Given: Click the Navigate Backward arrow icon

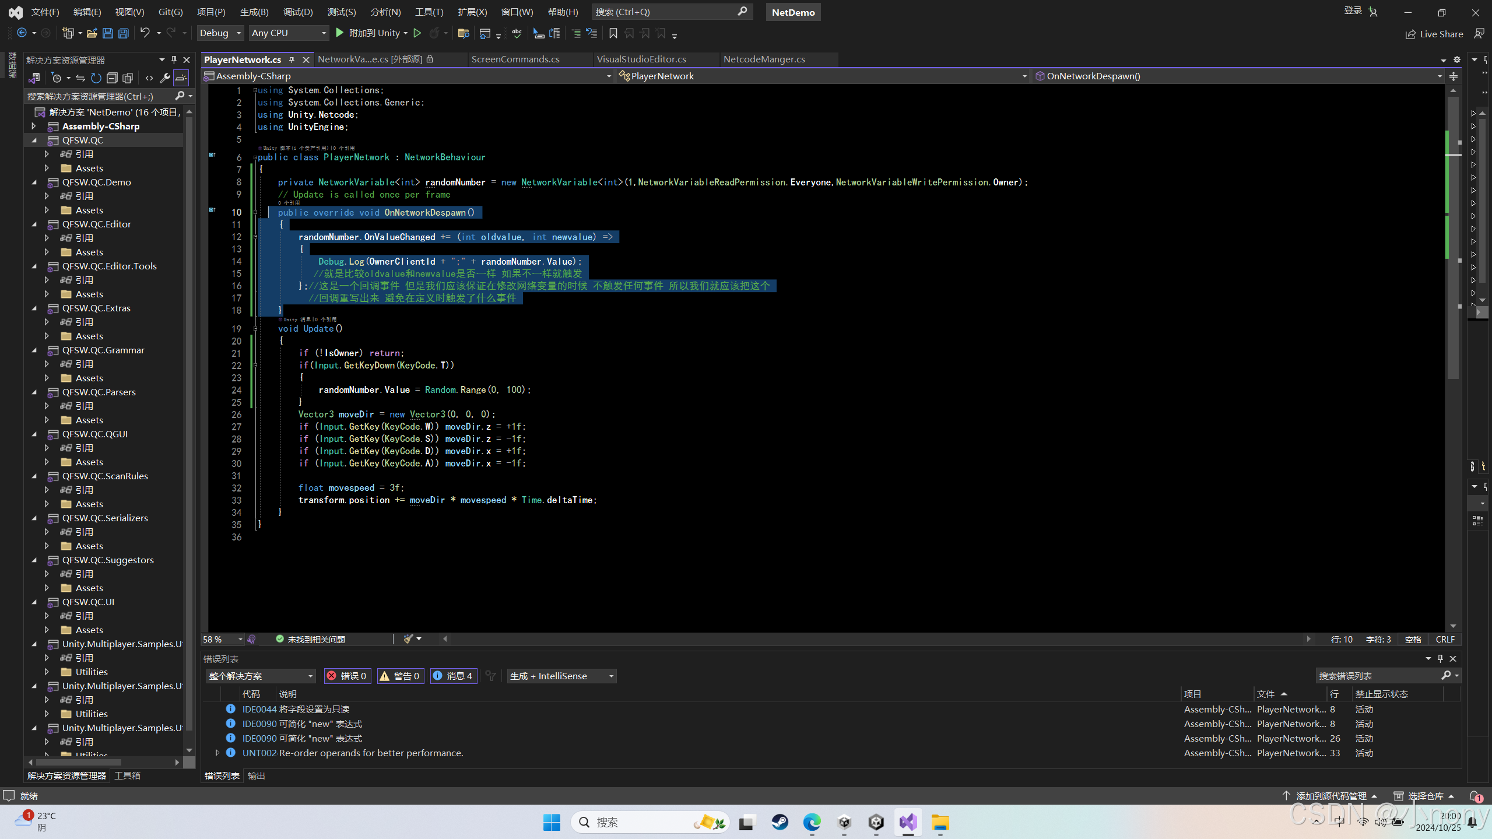Looking at the screenshot, I should pyautogui.click(x=22, y=33).
